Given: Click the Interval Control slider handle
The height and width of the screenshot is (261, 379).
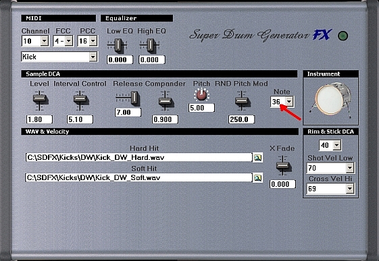Looking at the screenshot, I should tap(80, 98).
